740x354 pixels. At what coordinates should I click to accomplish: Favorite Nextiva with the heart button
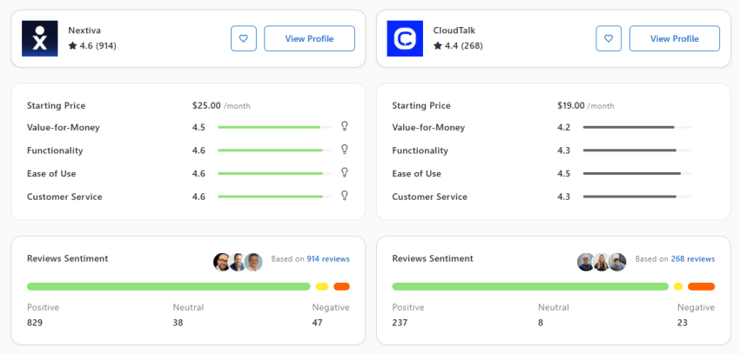pyautogui.click(x=244, y=38)
